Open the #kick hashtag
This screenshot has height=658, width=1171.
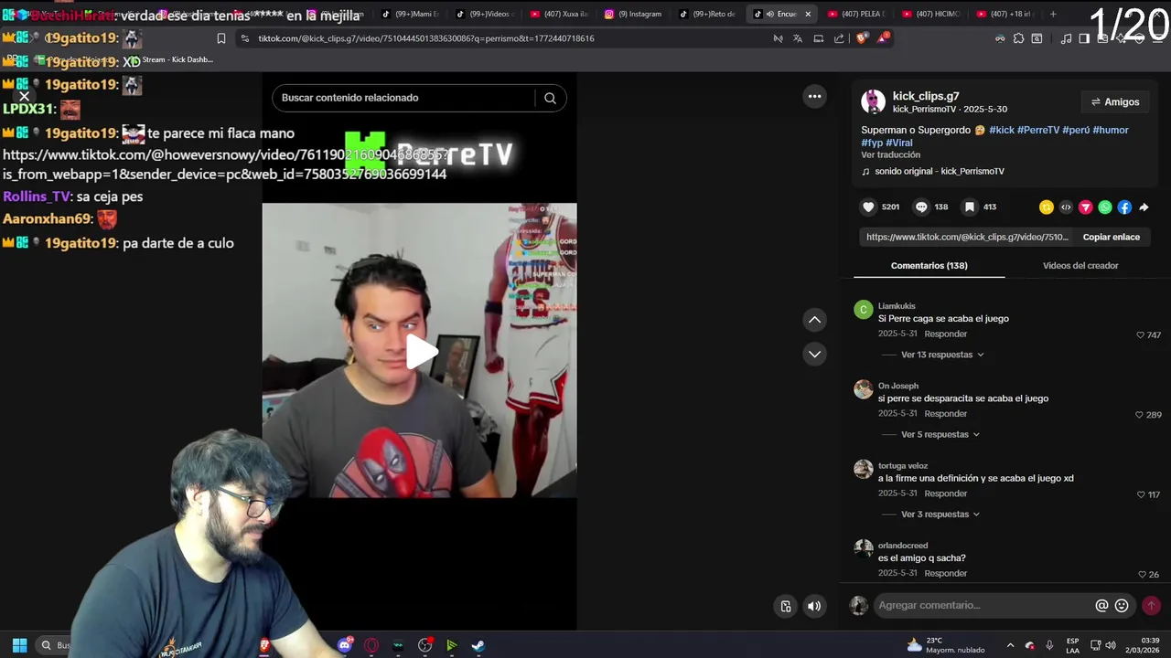point(1002,130)
